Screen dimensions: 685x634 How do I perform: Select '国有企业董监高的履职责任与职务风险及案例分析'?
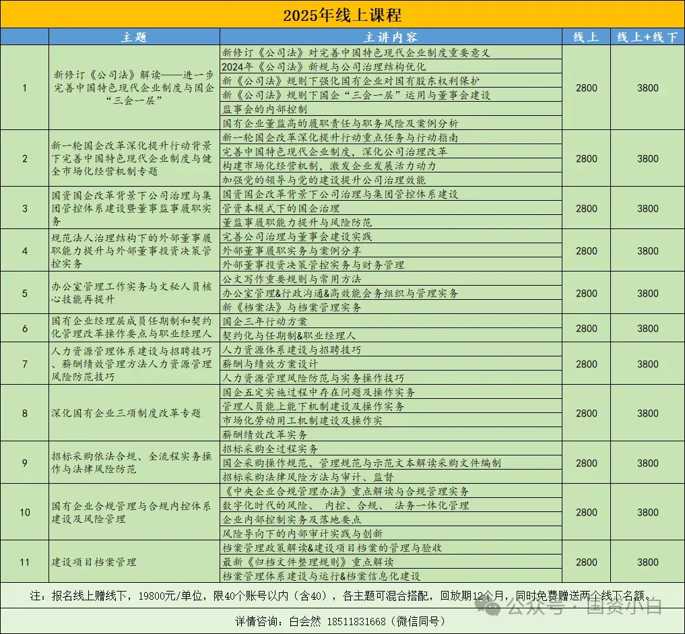pos(391,123)
